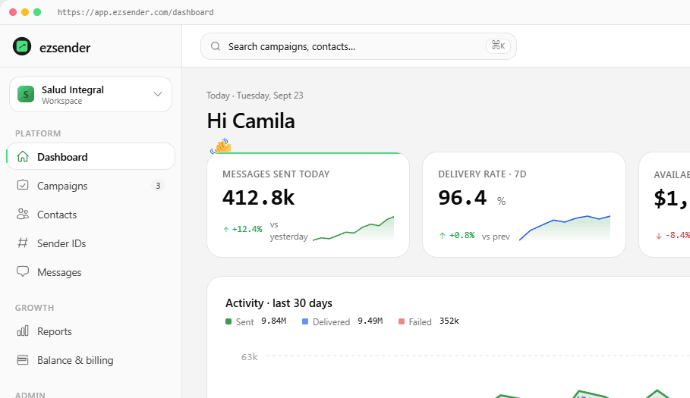Click the Sender IDs hash icon
690x398 pixels.
[x=23, y=243]
